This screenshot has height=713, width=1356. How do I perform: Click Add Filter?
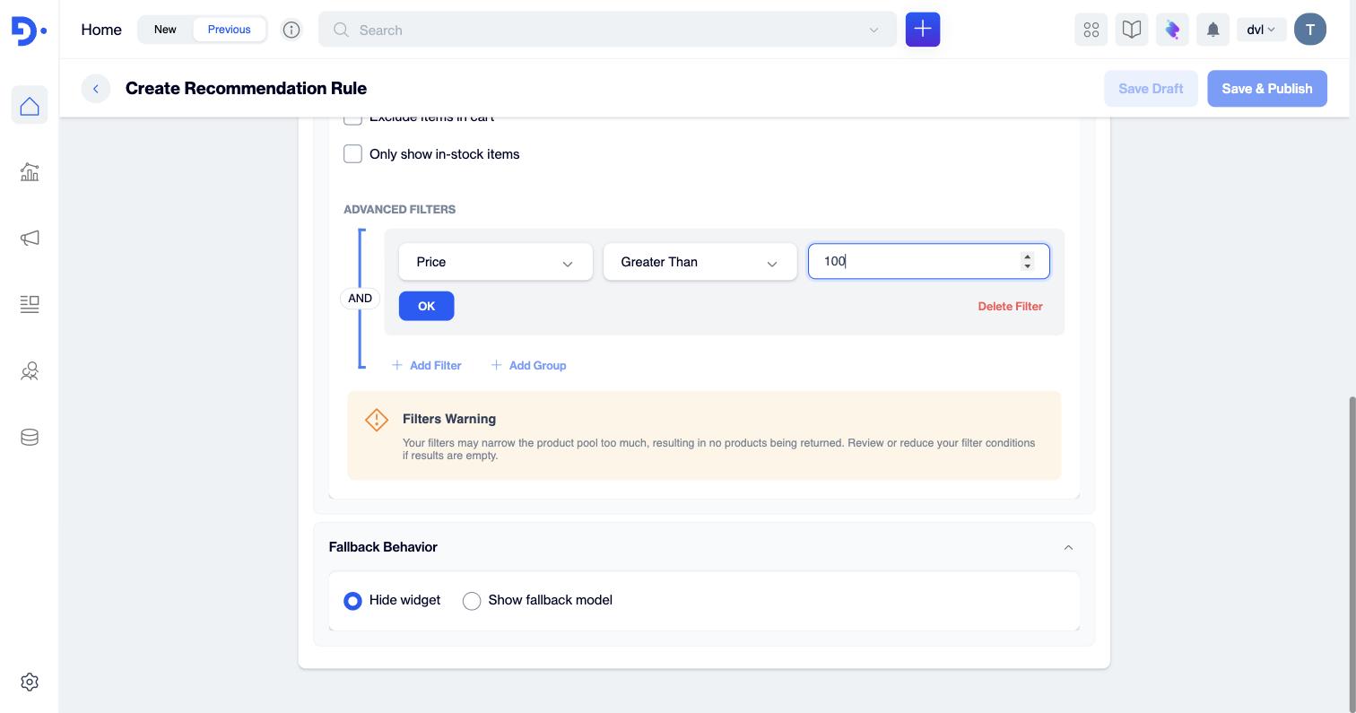427,365
